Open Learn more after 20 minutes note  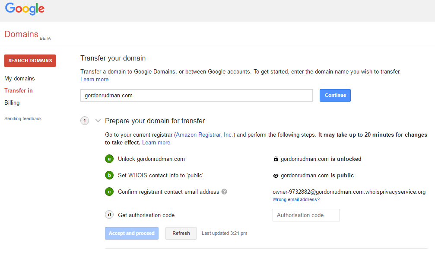[156, 142]
